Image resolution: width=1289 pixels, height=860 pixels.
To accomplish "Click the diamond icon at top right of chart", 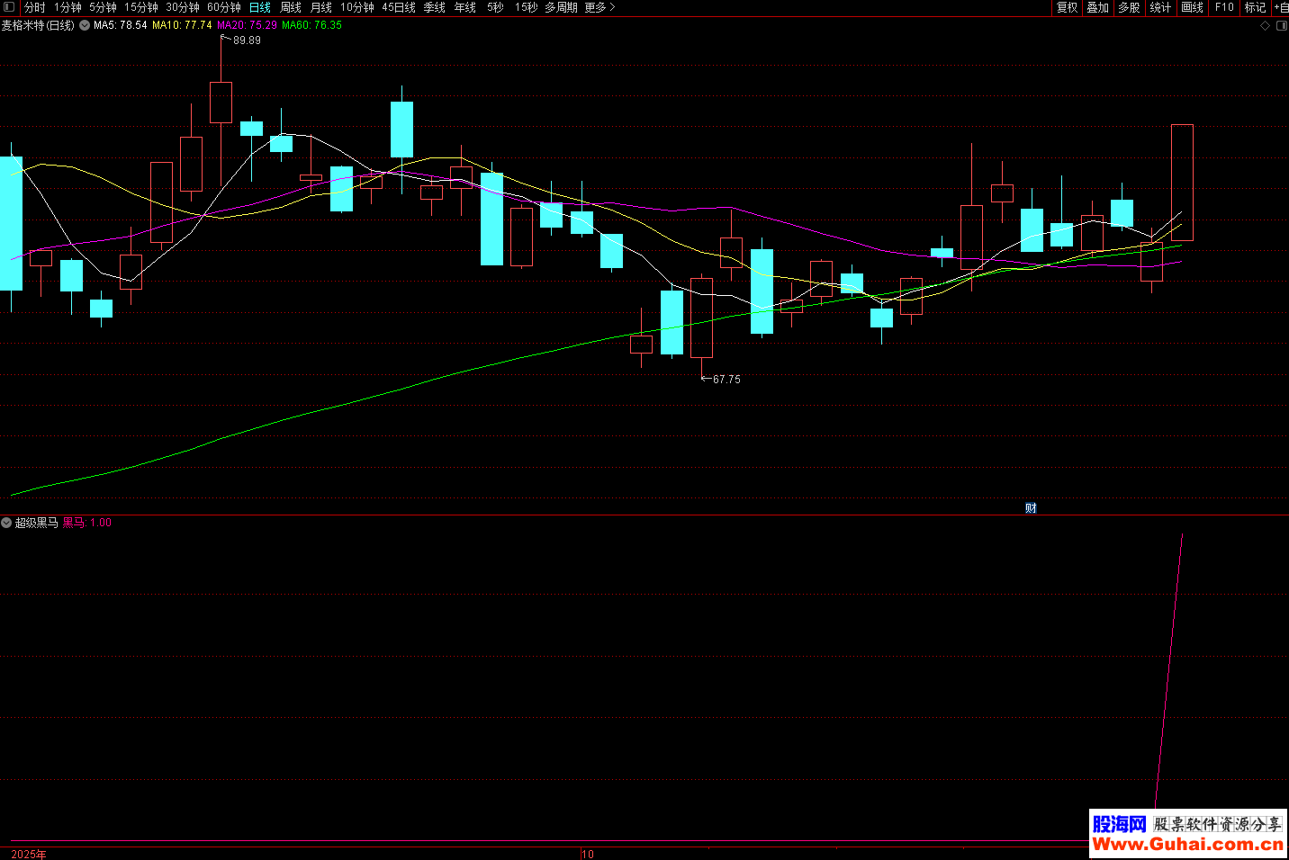I will coord(1265,26).
